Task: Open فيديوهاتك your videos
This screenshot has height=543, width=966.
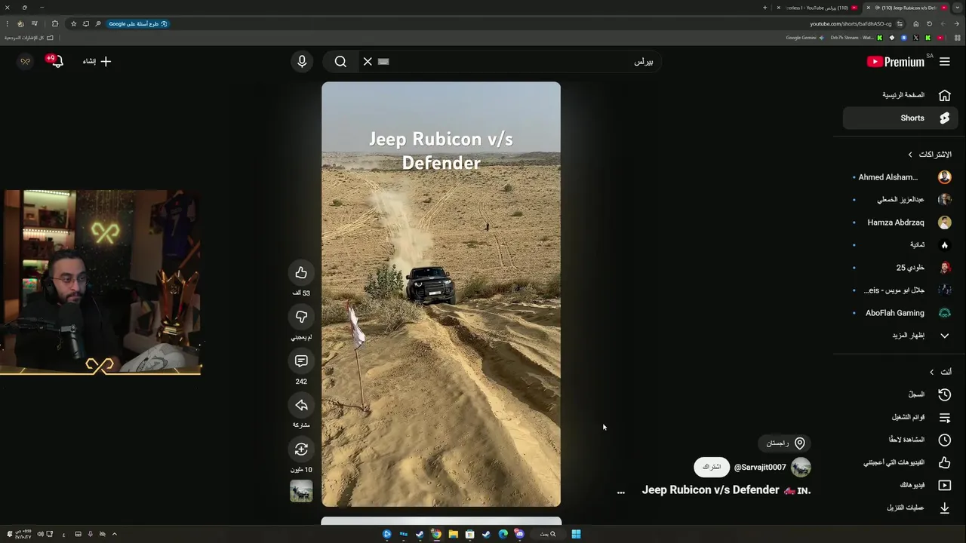Action: click(x=900, y=485)
